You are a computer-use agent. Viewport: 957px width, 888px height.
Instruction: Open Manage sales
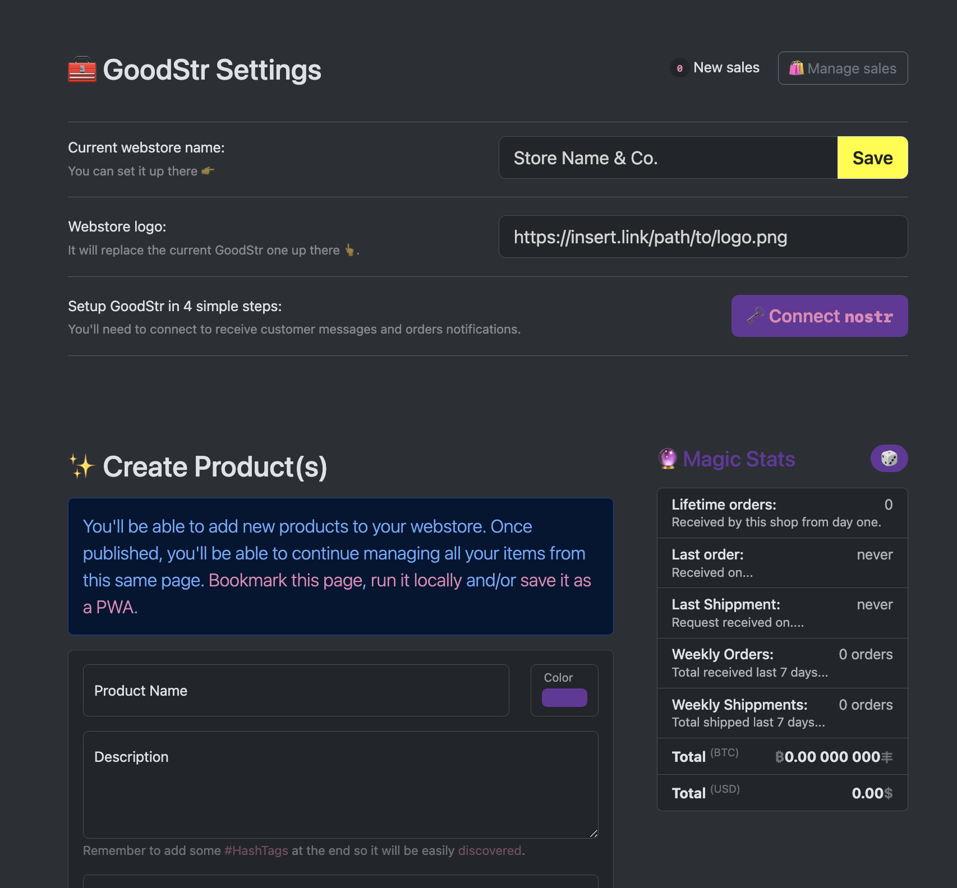843,68
